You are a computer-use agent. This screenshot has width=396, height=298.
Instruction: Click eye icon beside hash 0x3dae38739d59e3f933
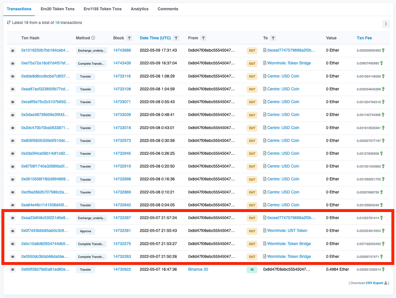click(13, 115)
